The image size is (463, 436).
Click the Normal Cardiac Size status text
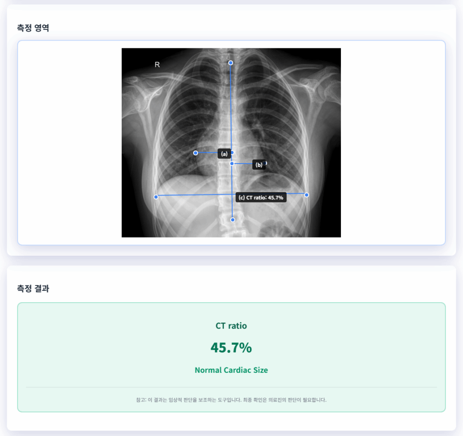click(x=231, y=370)
